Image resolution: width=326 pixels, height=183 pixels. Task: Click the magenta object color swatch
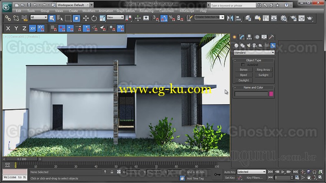coord(271,94)
